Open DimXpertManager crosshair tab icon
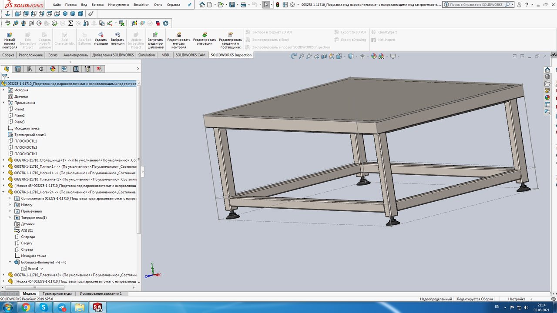Screen dimensions: 557x313 [41, 69]
